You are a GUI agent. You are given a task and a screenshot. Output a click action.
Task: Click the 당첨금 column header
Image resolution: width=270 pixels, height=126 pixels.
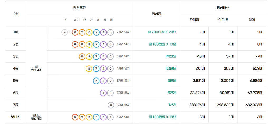coord(156,14)
